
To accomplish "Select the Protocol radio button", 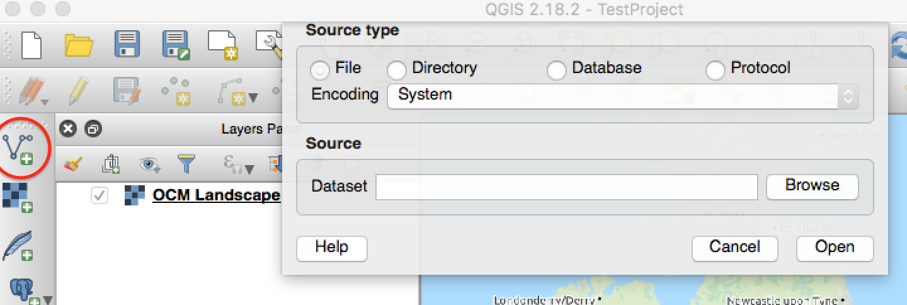I will point(716,70).
